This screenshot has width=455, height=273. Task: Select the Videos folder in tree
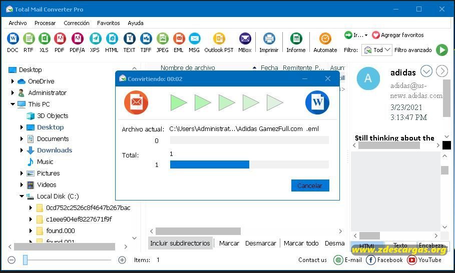pos(47,184)
